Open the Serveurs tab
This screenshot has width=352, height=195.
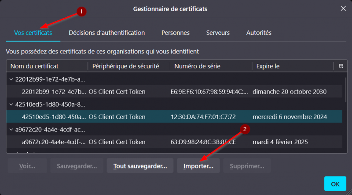218,33
